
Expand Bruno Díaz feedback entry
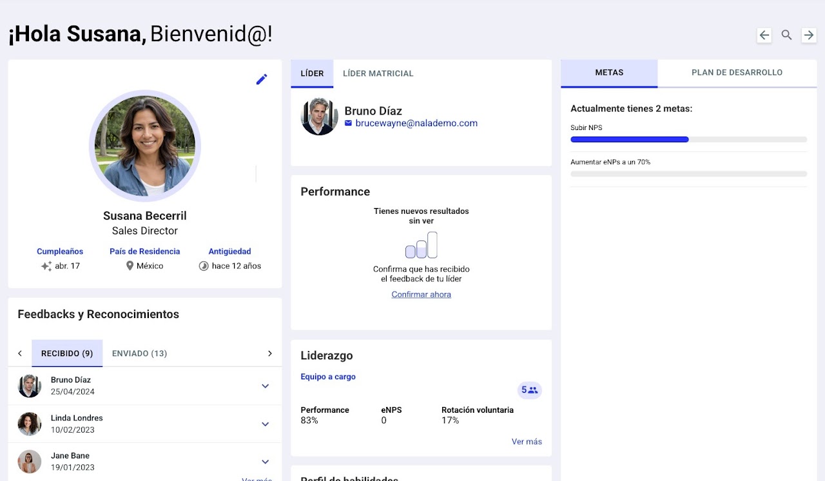tap(265, 386)
